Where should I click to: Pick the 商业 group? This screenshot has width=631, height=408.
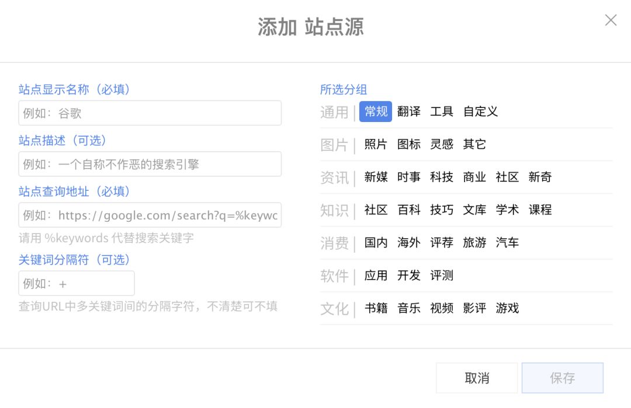point(474,177)
